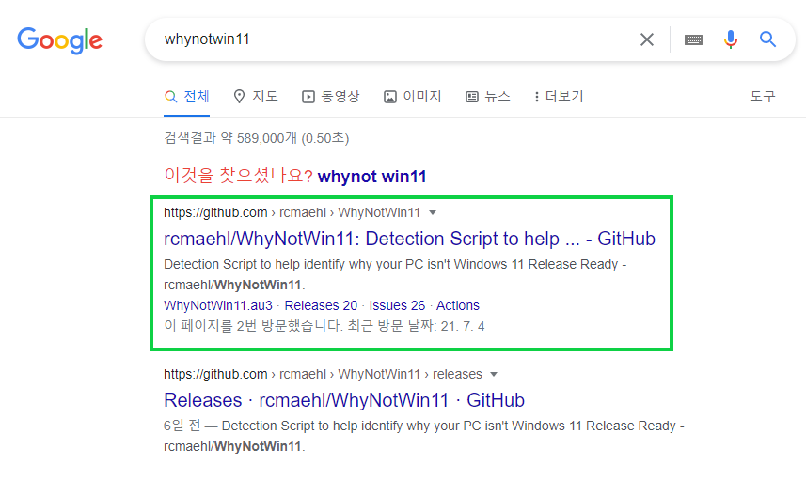This screenshot has height=480, width=806.
Task: Submit search with magnifying glass icon
Action: point(768,39)
